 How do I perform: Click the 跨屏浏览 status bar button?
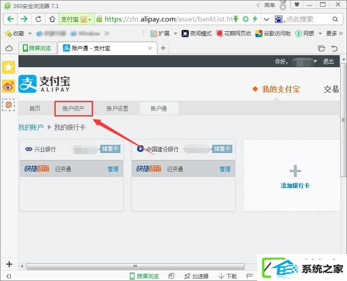tap(144, 276)
